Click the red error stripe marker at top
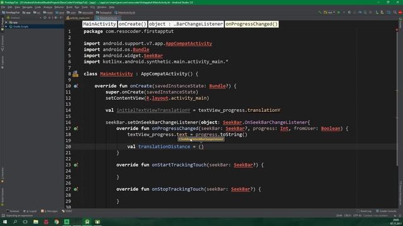Screen dimensions: 403x226 [397, 30]
